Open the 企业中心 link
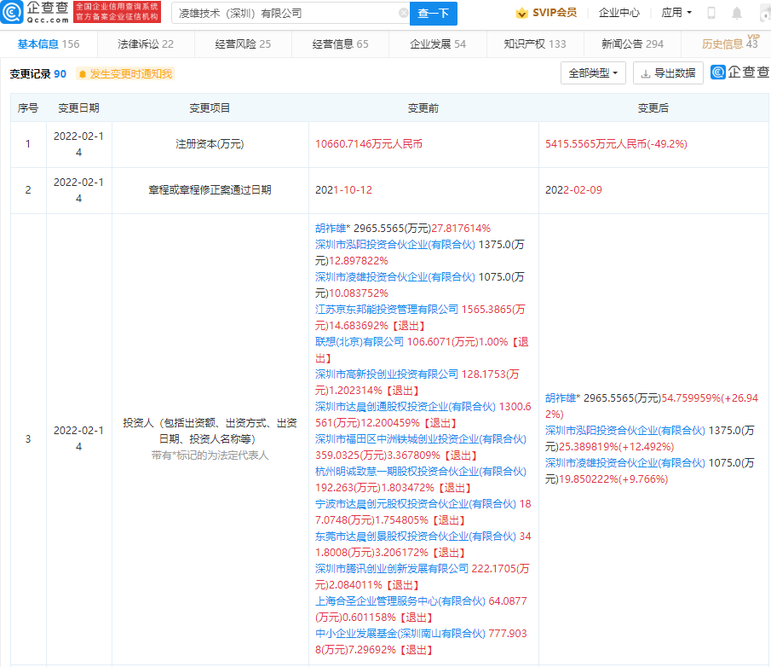Image resolution: width=771 pixels, height=667 pixels. click(x=619, y=14)
